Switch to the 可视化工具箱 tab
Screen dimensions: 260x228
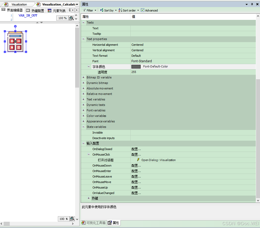pos(93,223)
